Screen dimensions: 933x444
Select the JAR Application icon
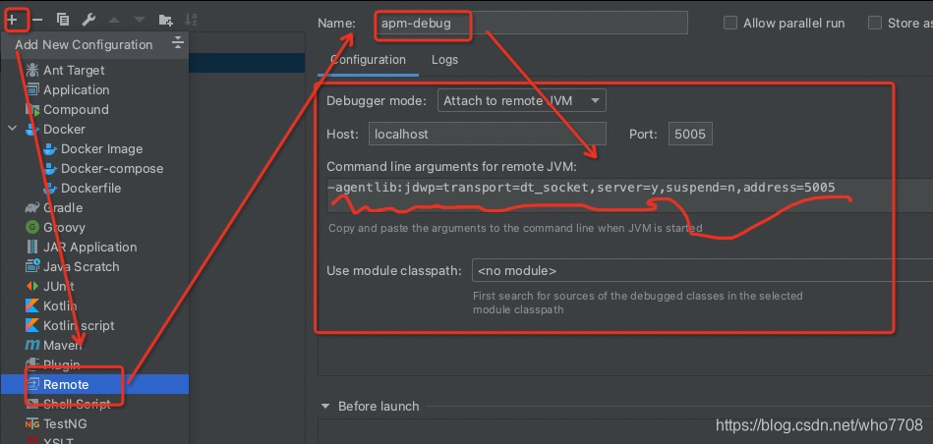click(32, 247)
